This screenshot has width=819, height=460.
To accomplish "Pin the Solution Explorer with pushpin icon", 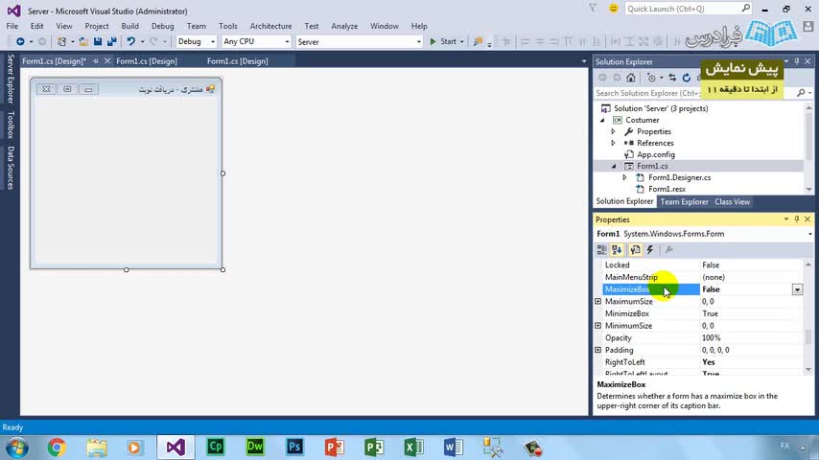I will [x=797, y=61].
